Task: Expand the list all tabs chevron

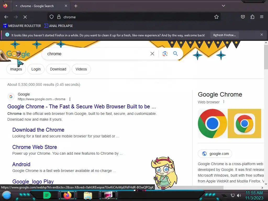Action: click(224, 6)
